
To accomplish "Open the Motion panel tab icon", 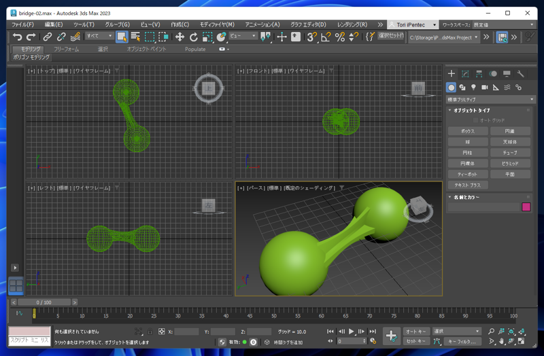I will click(x=493, y=73).
